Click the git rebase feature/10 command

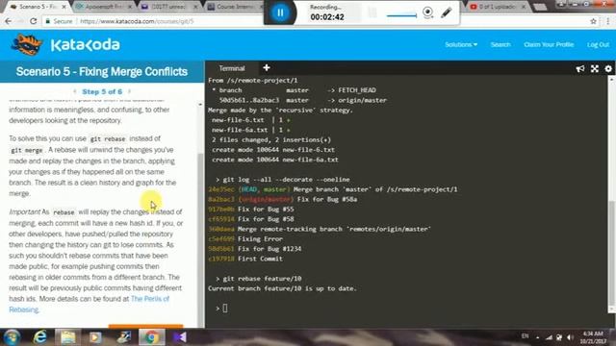(262, 279)
